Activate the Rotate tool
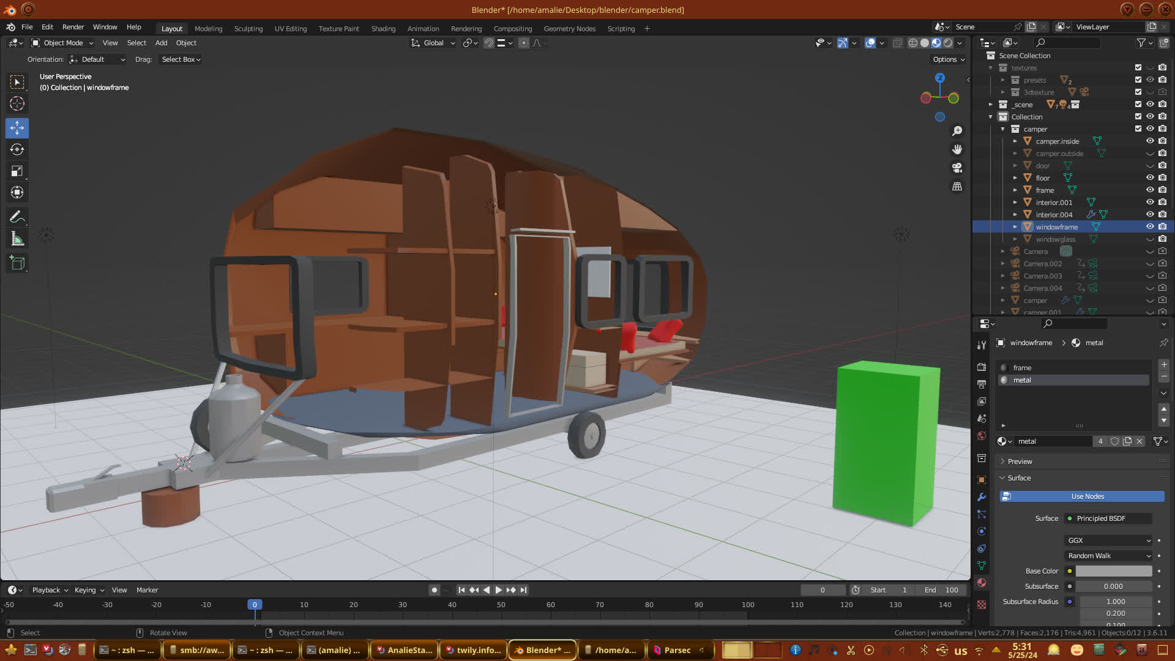The height and width of the screenshot is (661, 1175). point(17,149)
